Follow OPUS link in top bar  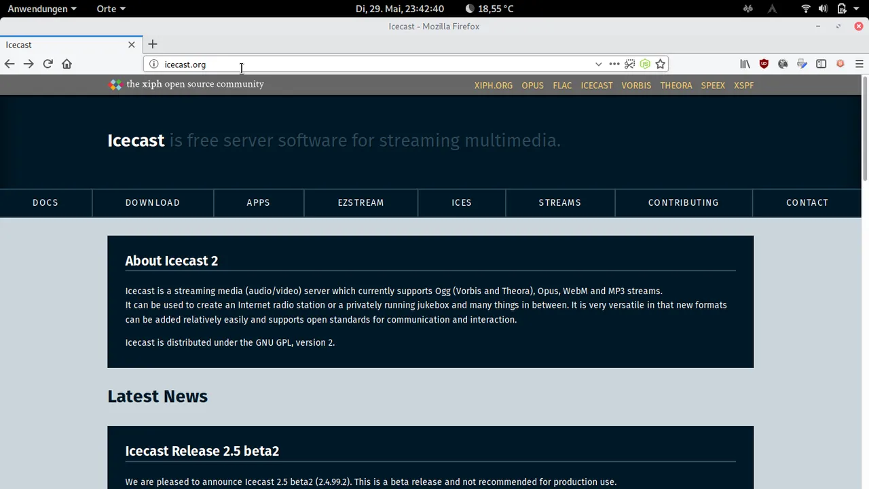pos(533,86)
